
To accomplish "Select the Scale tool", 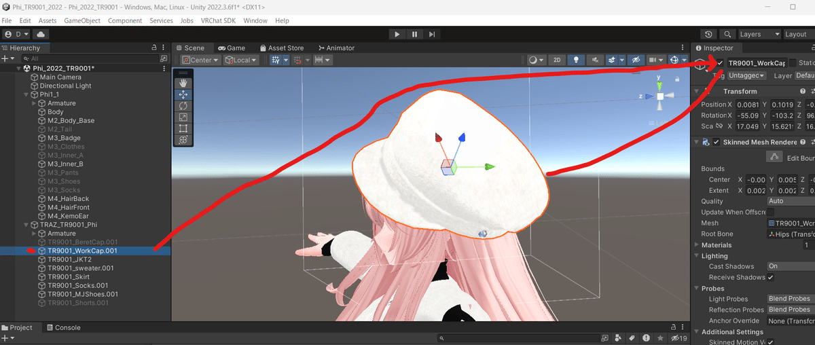I will coord(183,117).
